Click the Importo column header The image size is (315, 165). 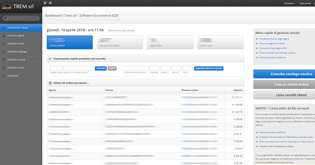coord(234,90)
